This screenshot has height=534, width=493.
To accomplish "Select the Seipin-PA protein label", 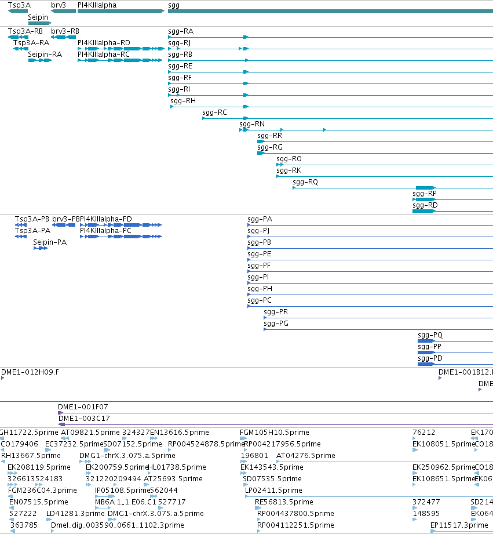I will 50,242.
